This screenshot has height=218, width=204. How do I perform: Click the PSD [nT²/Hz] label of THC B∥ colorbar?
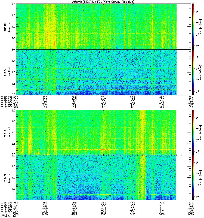coord(200,178)
